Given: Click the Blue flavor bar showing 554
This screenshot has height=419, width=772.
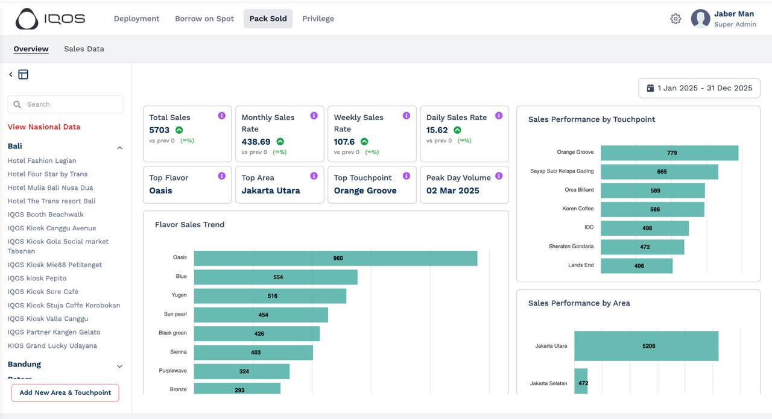Looking at the screenshot, I should tap(276, 277).
